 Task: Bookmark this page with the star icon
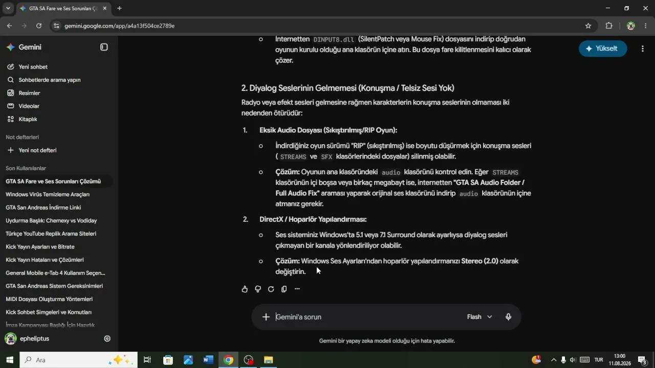pos(588,26)
